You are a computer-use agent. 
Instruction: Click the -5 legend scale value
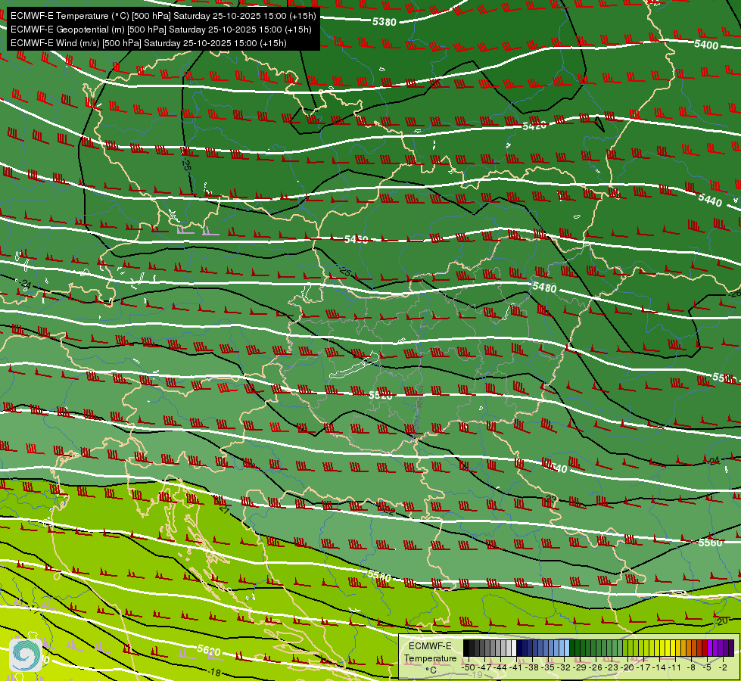(707, 667)
